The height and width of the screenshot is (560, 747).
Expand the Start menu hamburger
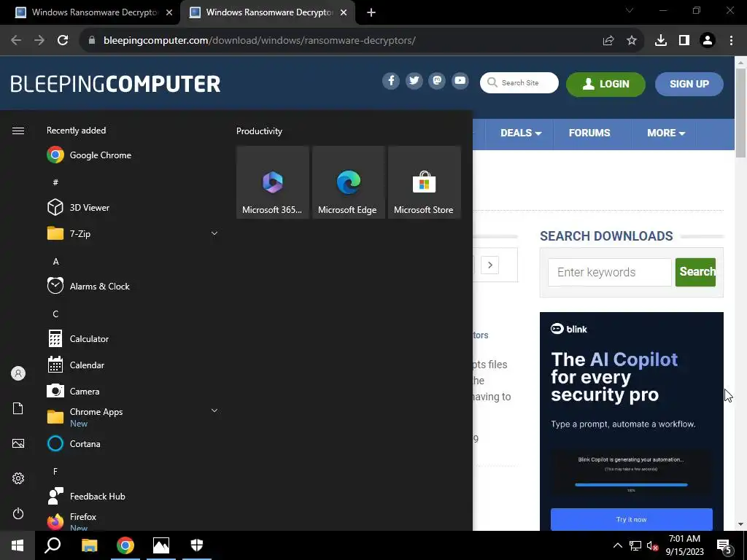point(18,131)
